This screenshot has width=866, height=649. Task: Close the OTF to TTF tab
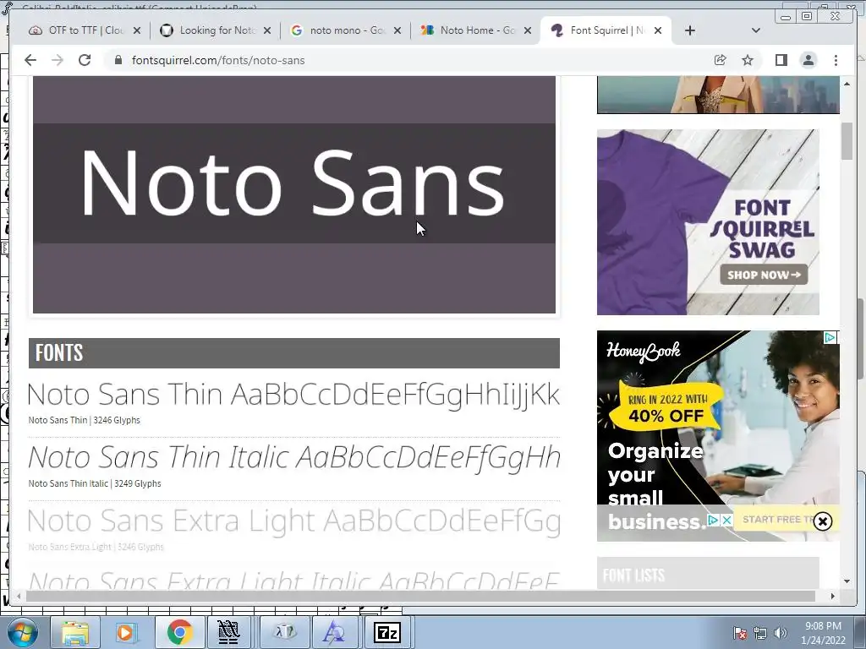(137, 30)
